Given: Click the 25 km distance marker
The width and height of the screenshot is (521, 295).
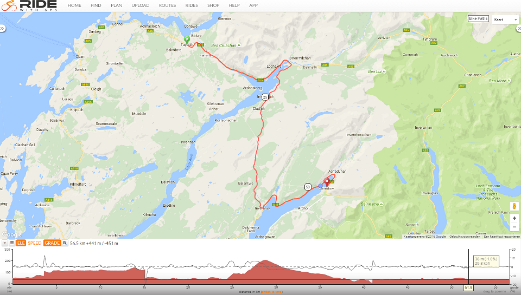Looking at the screenshot, I should [265, 97].
